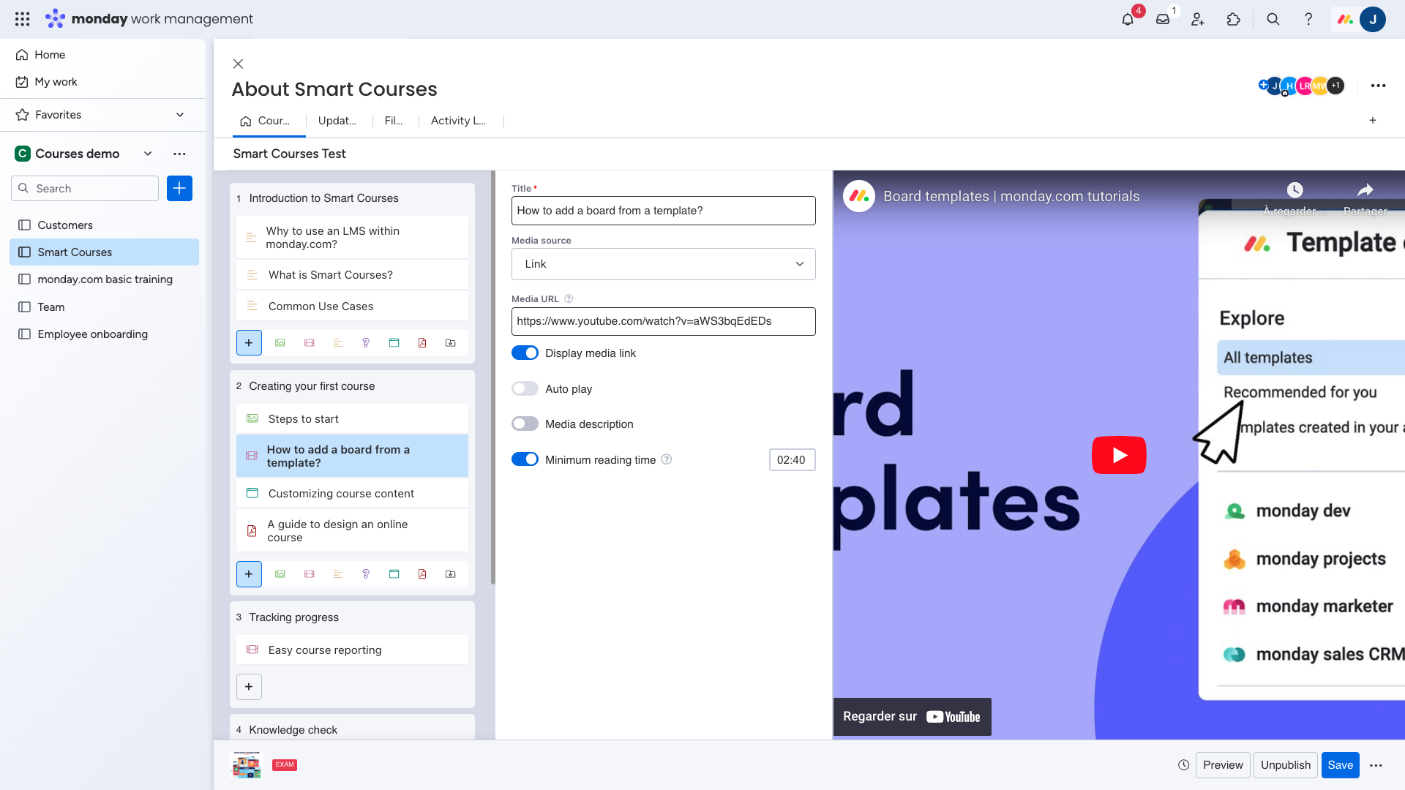Add video lesson in Creating your first course
Screen dimensions: 1405x790
(x=310, y=574)
